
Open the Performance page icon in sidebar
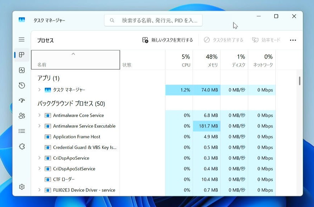coord(22,70)
